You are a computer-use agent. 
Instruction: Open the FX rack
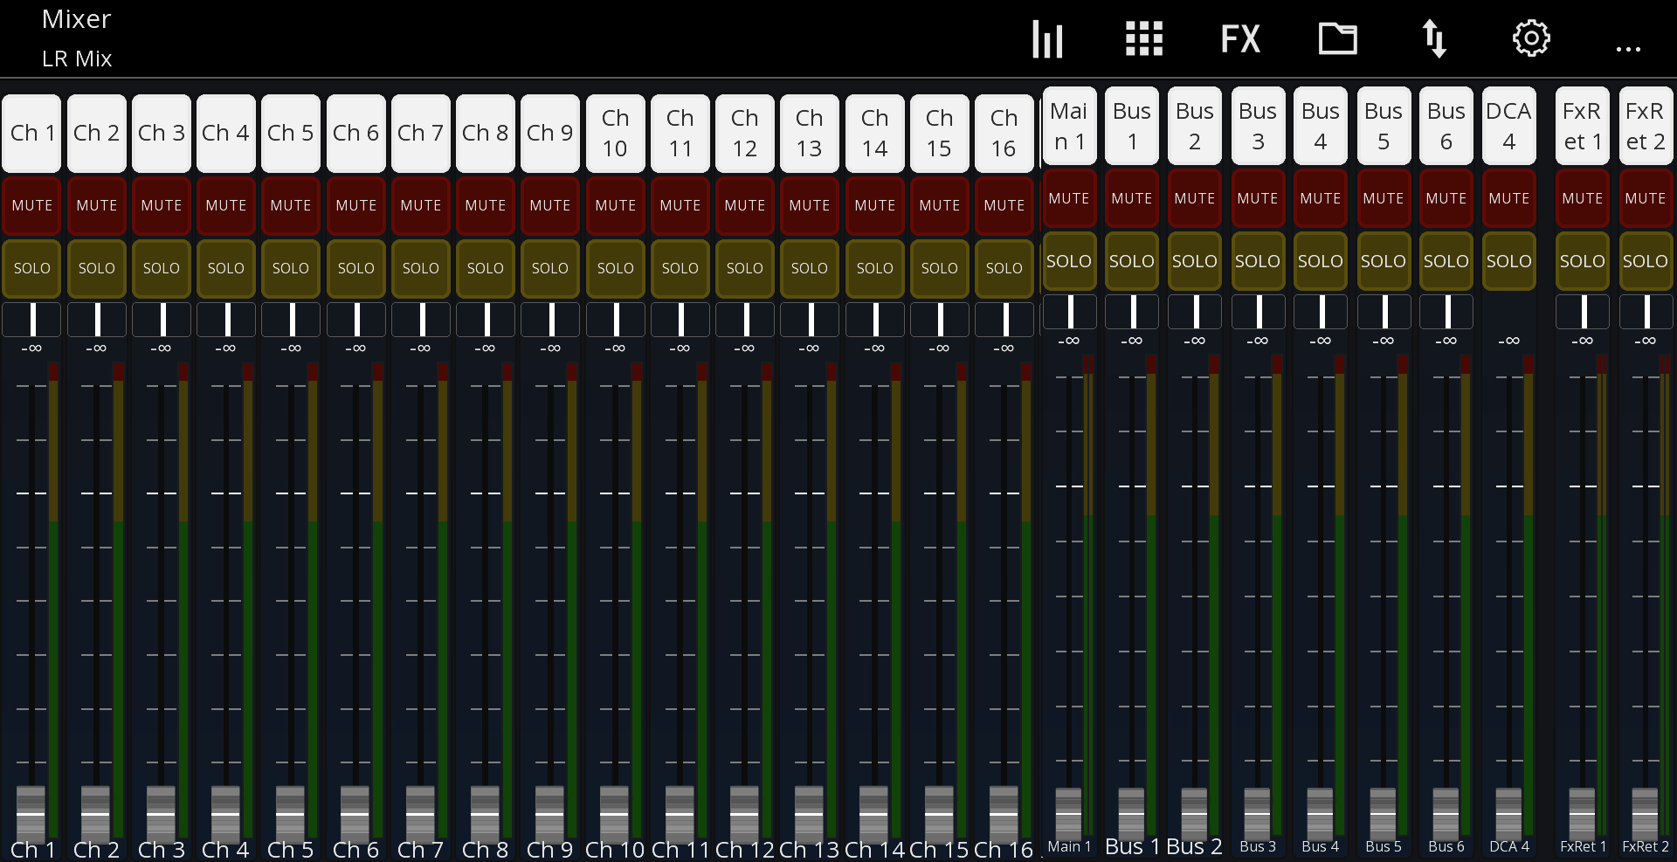[x=1240, y=38]
